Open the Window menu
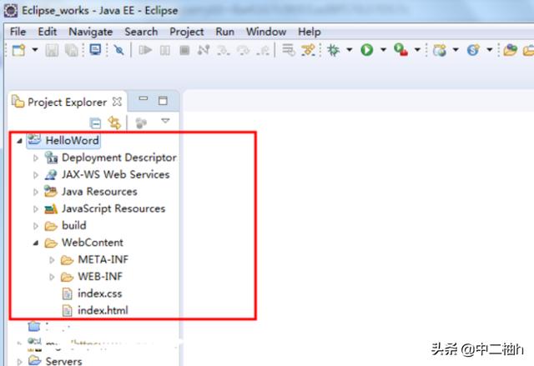The image size is (534, 366). (265, 32)
